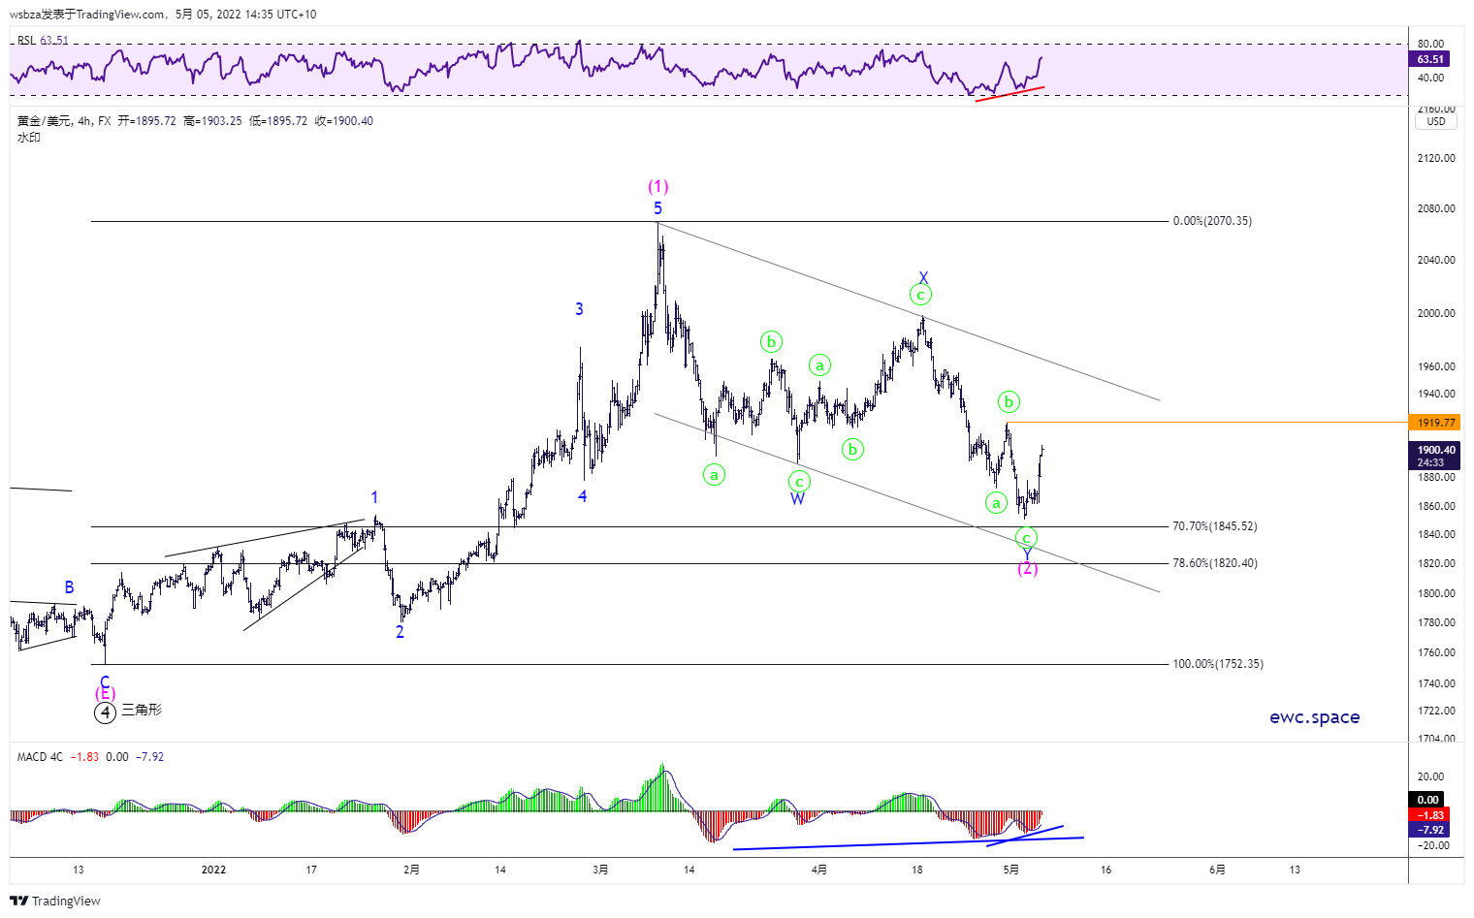This screenshot has height=918, width=1474.
Task: Click the current price 1900.40 countdown badge
Action: pos(1434,456)
